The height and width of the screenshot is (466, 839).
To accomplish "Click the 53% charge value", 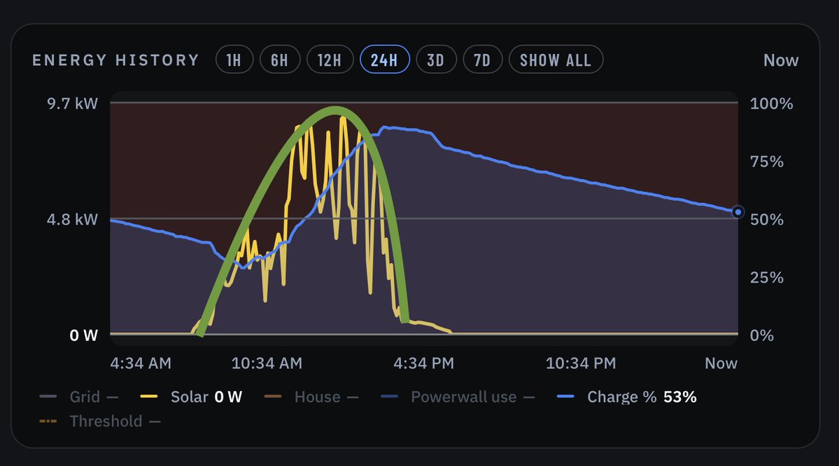I will coord(680,397).
